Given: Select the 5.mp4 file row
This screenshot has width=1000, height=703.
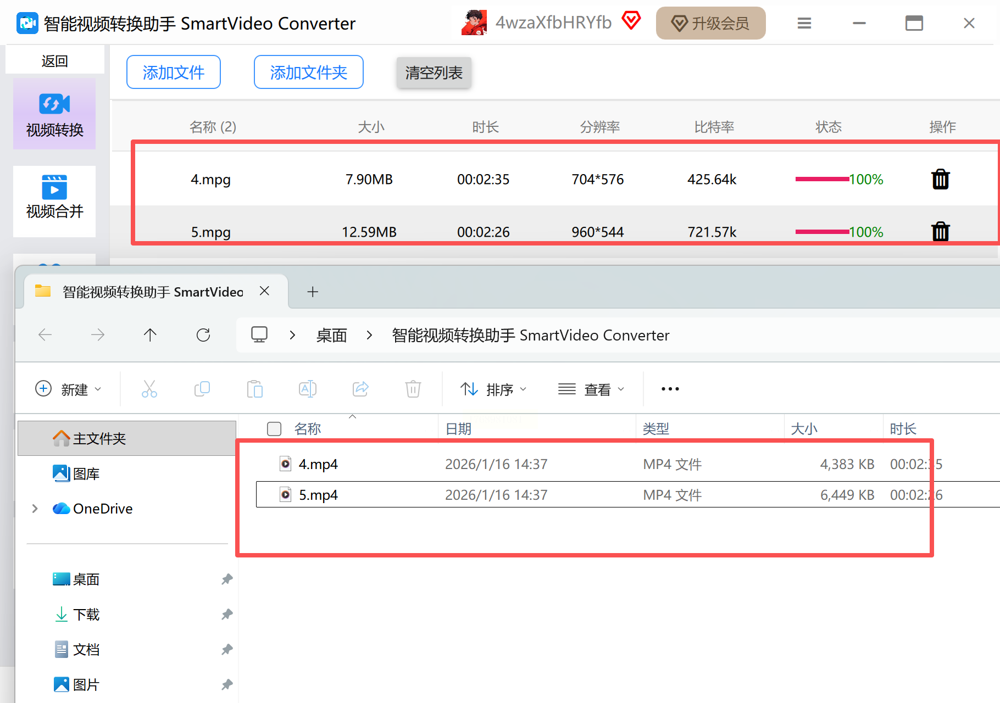Looking at the screenshot, I should (x=628, y=495).
